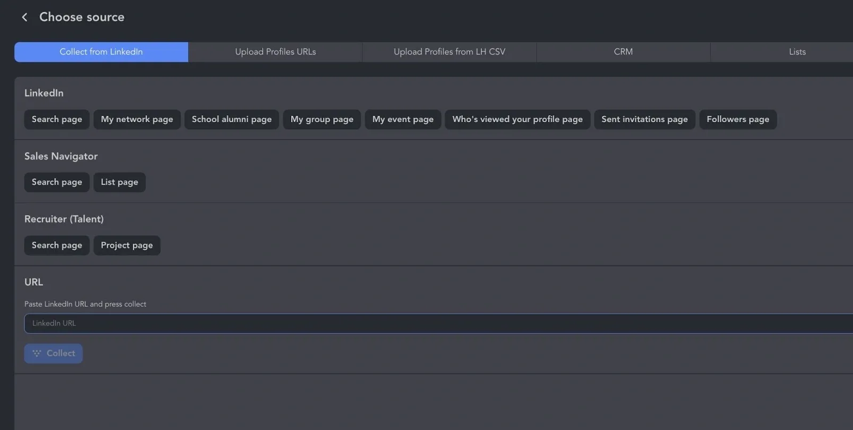Select Followers page source
Image resolution: width=853 pixels, height=430 pixels.
(738, 119)
